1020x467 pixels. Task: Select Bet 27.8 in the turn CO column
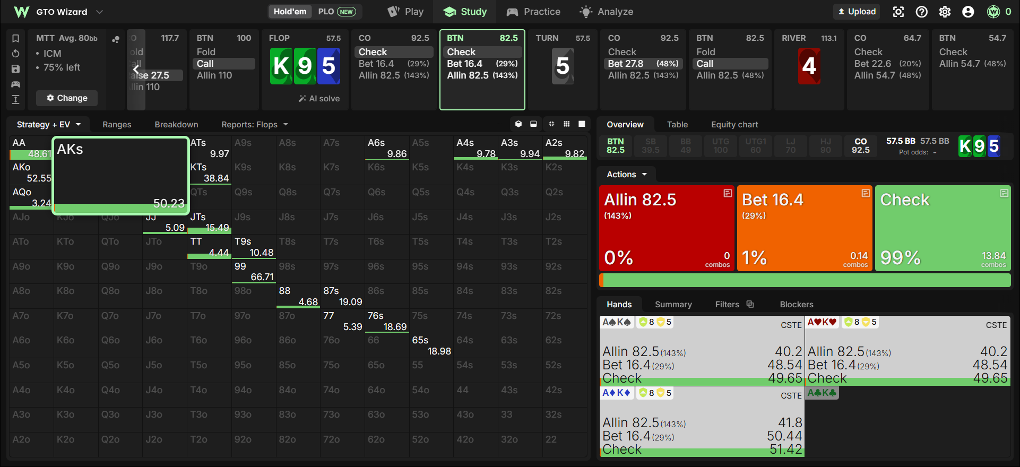coord(643,64)
